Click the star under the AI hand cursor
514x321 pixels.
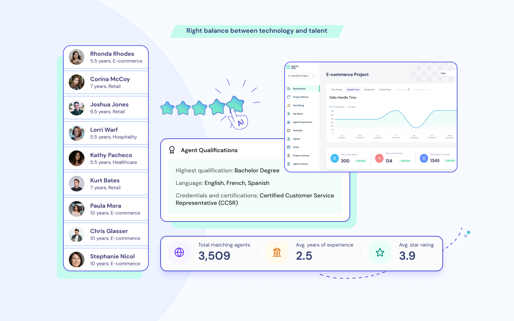(x=235, y=104)
